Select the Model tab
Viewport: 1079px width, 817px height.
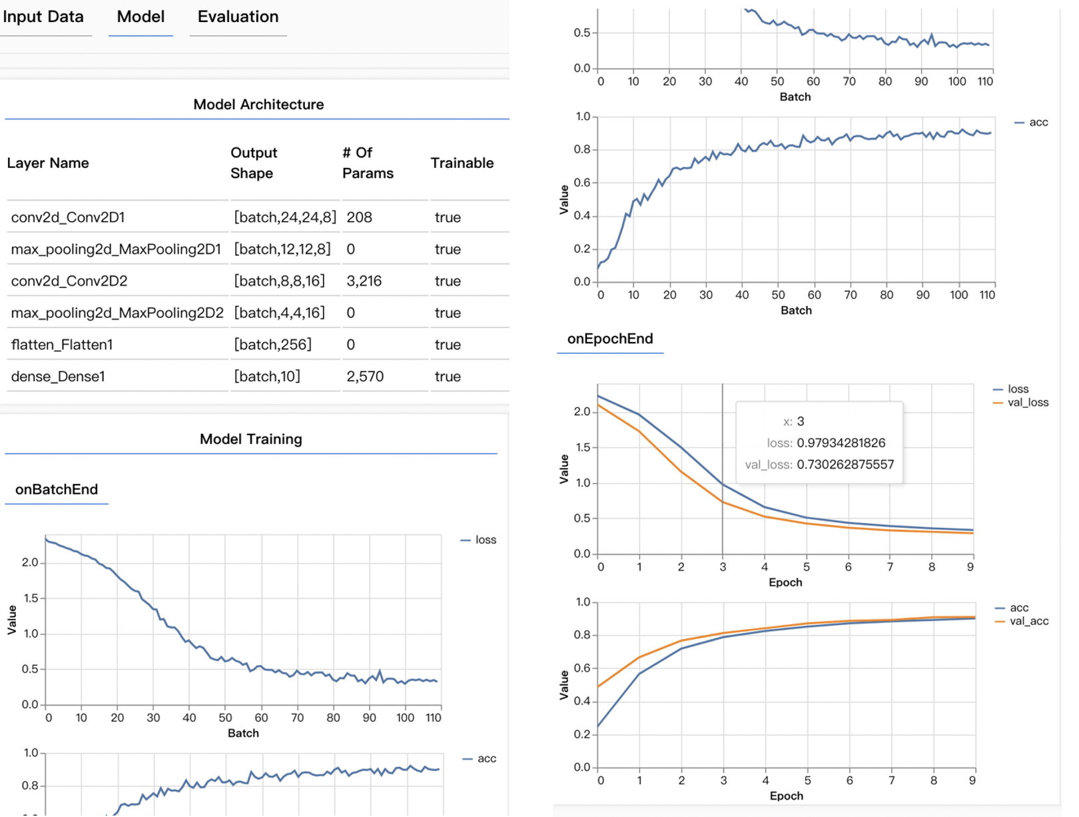click(141, 17)
